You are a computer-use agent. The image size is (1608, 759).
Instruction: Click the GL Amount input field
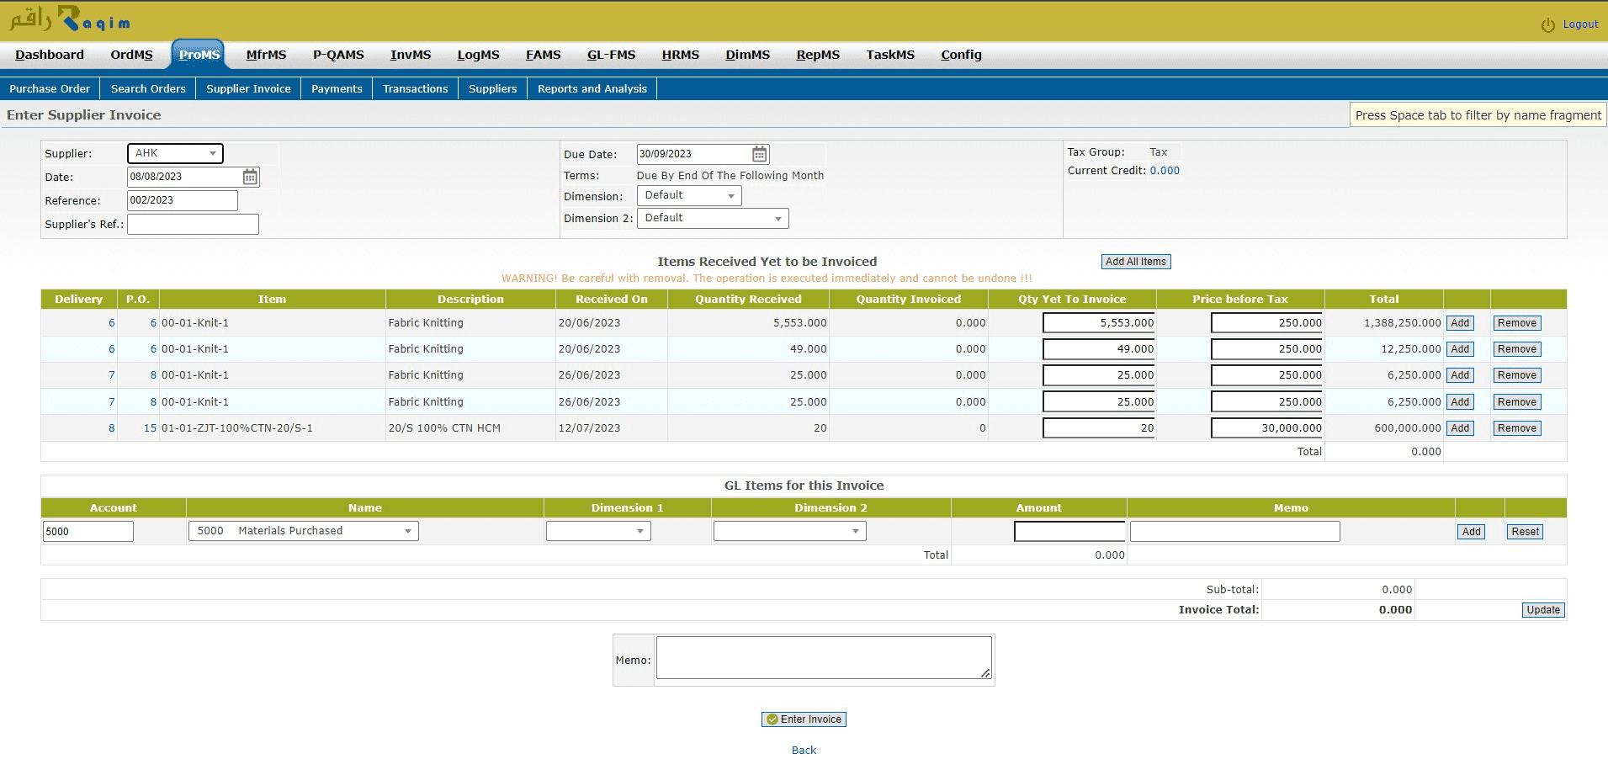pos(1069,531)
